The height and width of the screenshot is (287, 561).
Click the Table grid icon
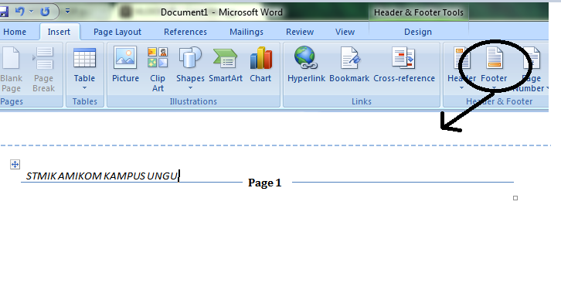point(84,58)
